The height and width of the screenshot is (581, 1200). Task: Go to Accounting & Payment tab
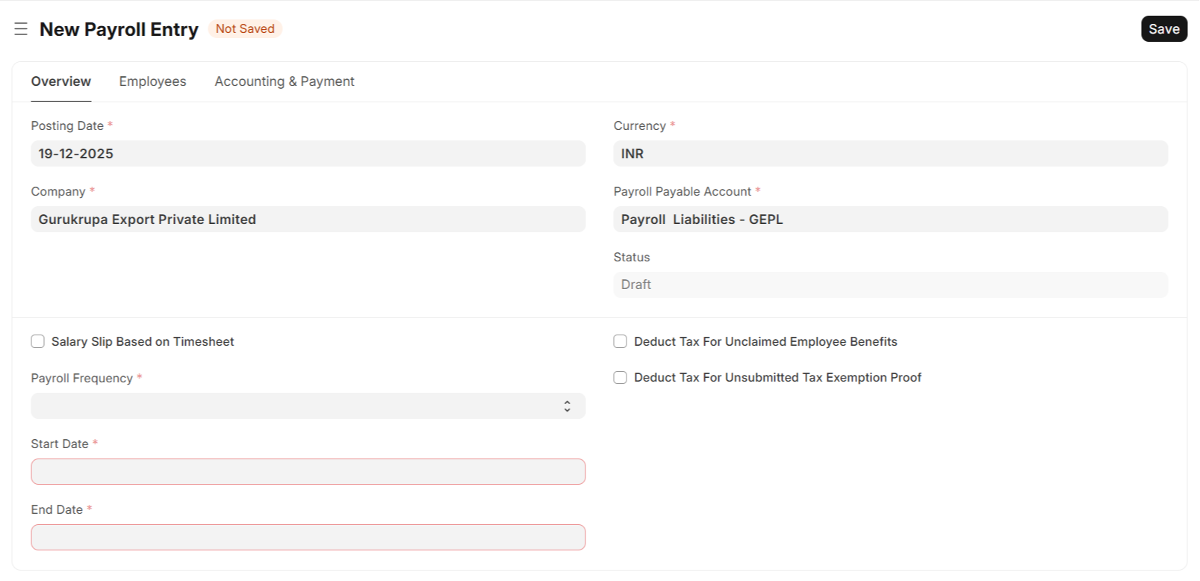coord(285,81)
